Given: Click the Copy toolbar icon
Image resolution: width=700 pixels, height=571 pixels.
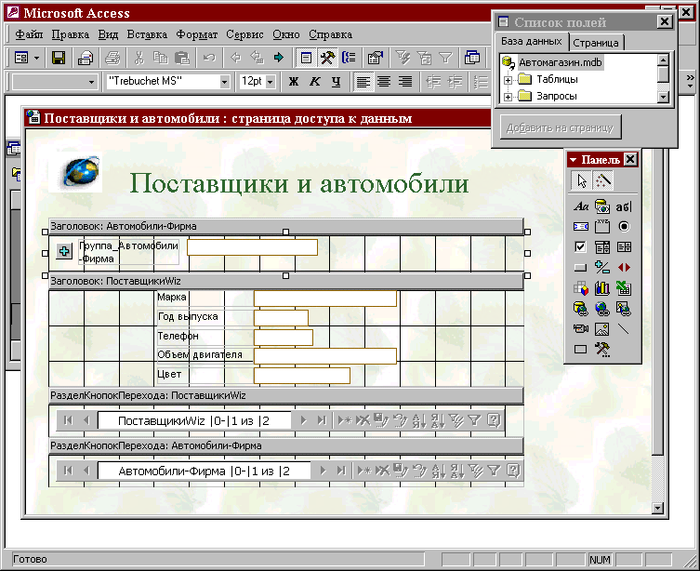Looking at the screenshot, I should (x=160, y=58).
